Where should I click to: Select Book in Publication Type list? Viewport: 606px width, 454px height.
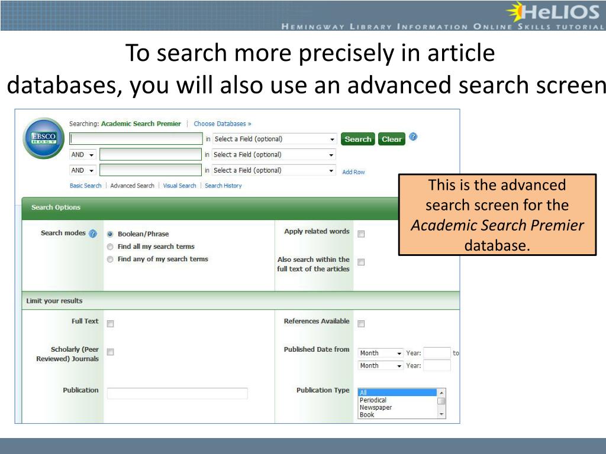pyautogui.click(x=397, y=414)
